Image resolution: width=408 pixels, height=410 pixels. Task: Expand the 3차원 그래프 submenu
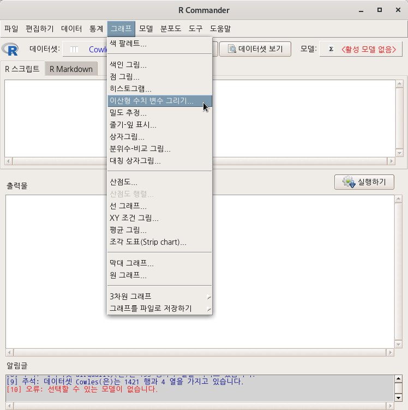point(159,296)
